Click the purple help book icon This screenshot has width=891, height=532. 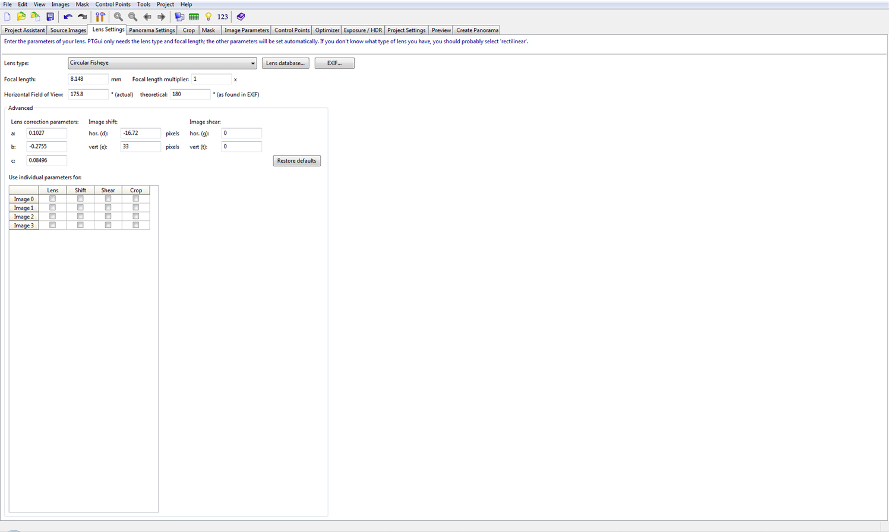pyautogui.click(x=241, y=17)
